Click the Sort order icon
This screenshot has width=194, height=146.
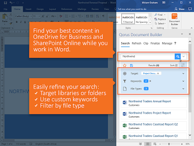[176, 65]
